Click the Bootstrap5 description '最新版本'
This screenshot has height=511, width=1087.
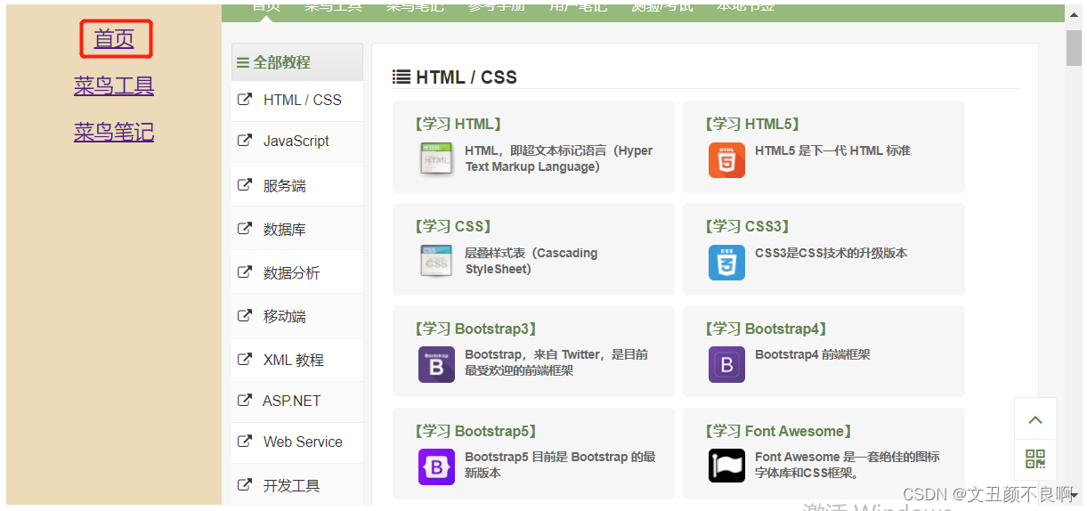tap(560, 465)
